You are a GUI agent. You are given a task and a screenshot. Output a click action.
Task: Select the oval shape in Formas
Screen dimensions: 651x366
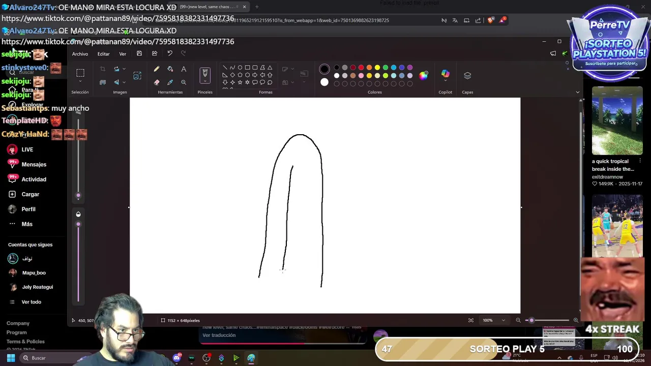[x=240, y=68]
